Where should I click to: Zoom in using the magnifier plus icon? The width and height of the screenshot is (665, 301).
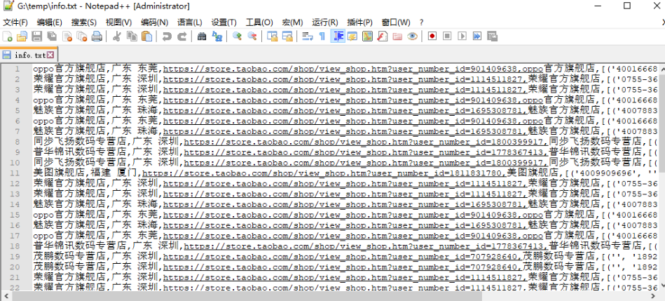[x=237, y=36]
